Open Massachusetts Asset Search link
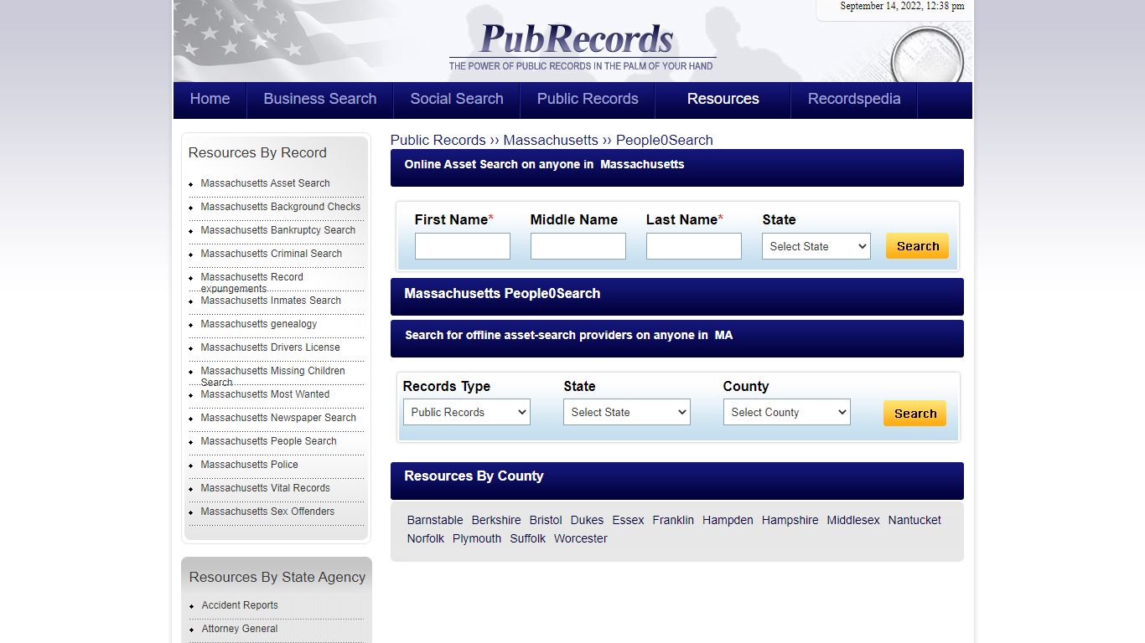 pos(265,183)
